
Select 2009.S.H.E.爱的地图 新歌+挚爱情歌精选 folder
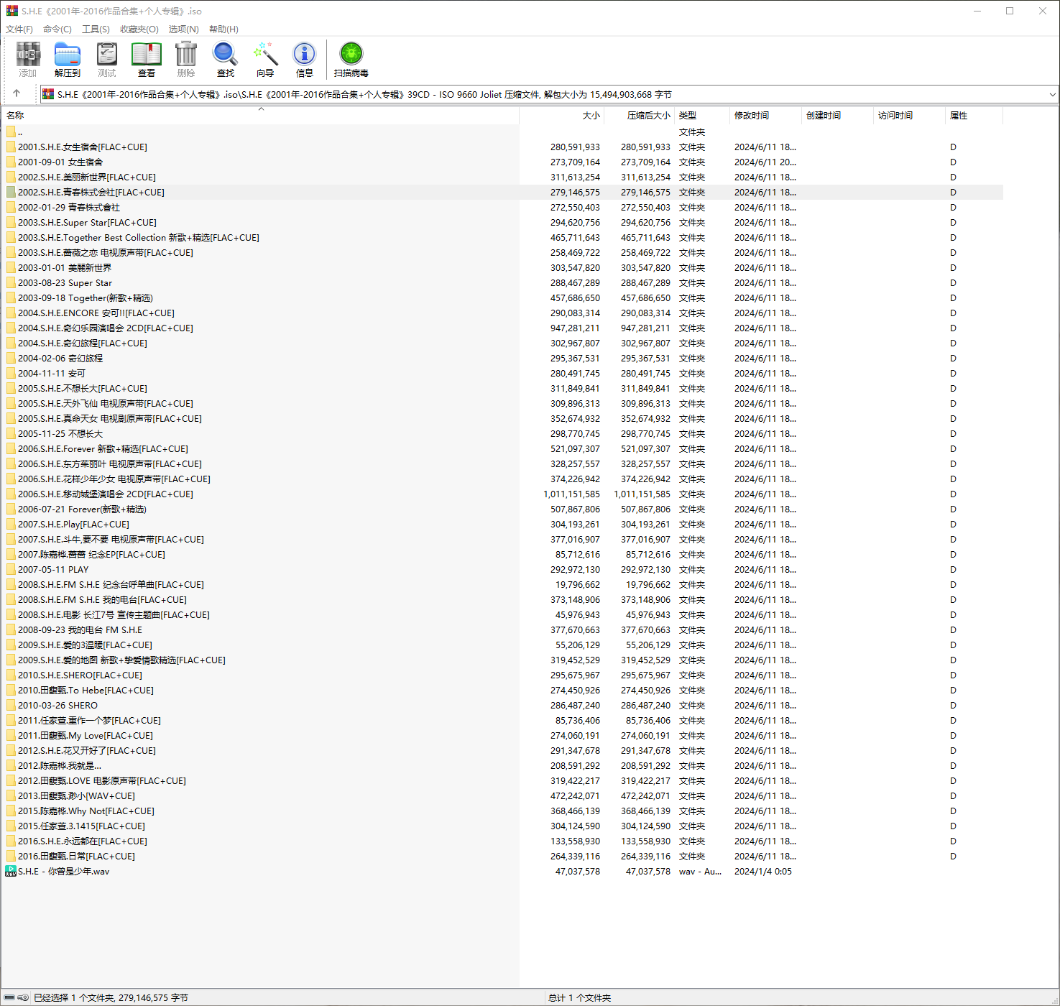121,660
